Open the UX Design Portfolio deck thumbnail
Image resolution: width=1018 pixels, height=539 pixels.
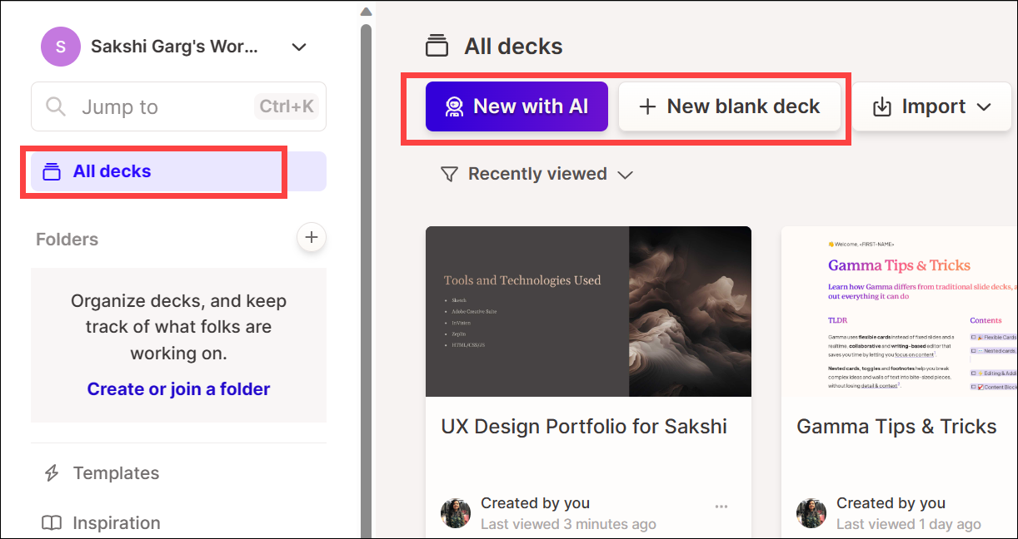(588, 312)
